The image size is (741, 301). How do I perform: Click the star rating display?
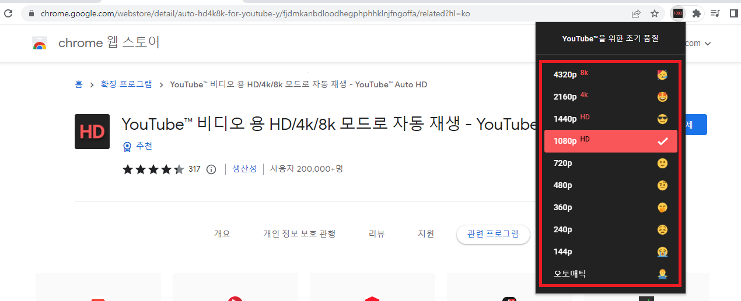pos(153,169)
